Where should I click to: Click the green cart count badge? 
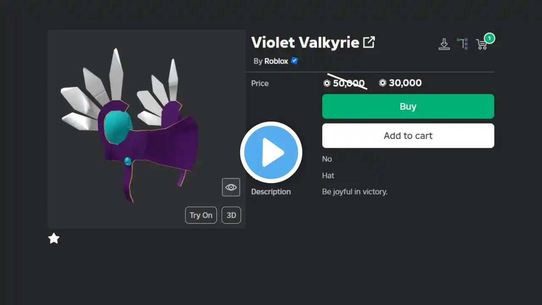489,39
